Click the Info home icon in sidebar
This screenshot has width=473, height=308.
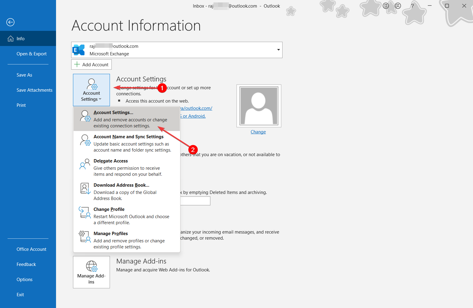(11, 38)
